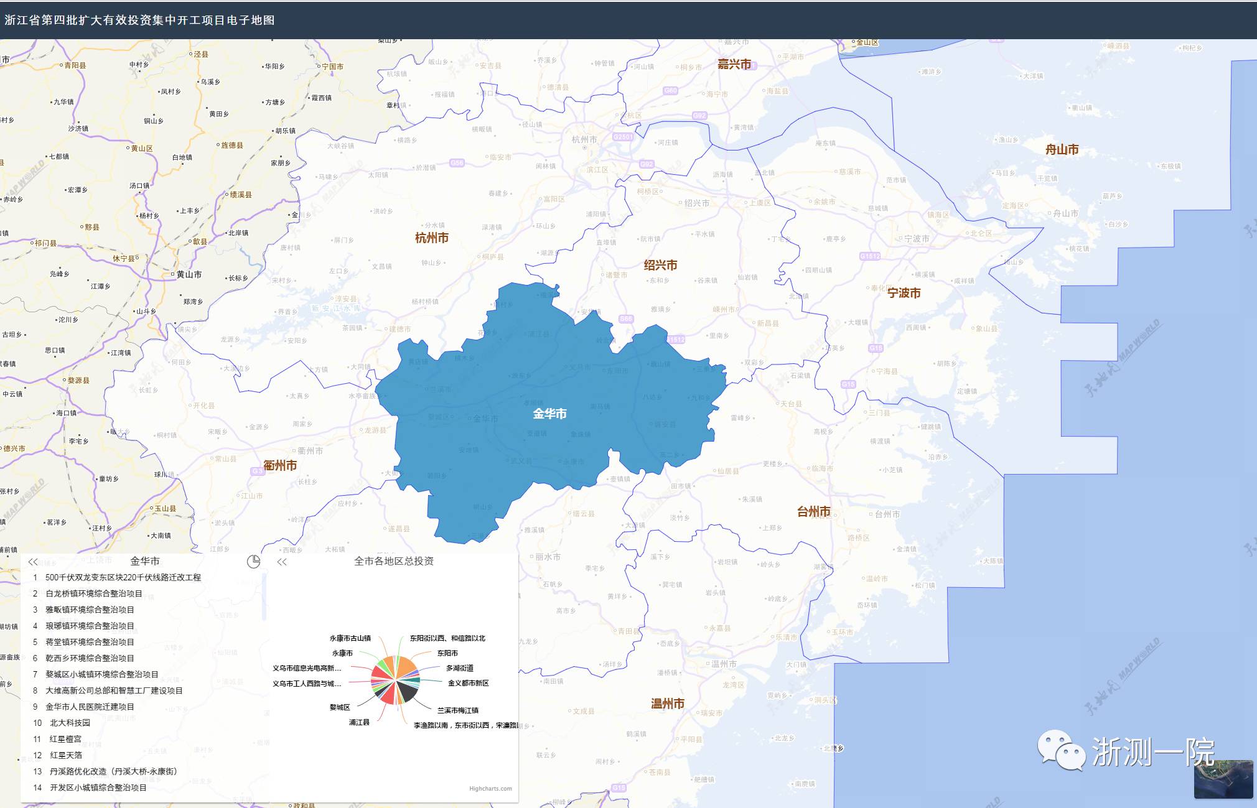Click the 杭州市 city label on map
This screenshot has width=1257, height=808.
tap(432, 238)
